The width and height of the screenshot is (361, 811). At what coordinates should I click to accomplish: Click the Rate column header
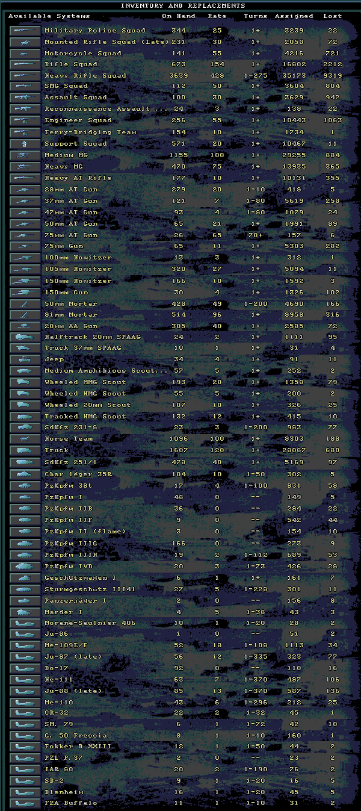[217, 16]
